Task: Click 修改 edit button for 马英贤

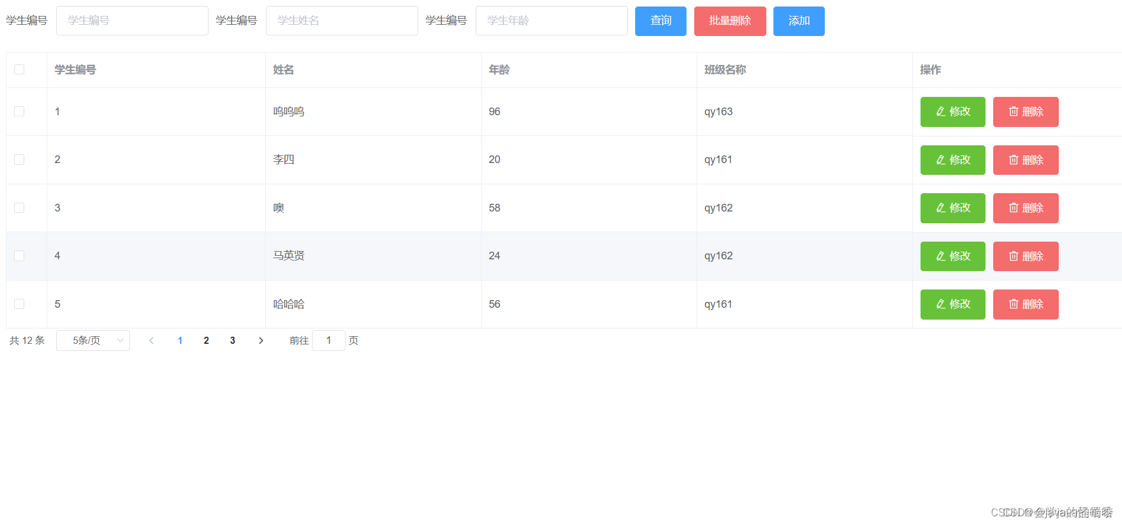Action: [x=952, y=256]
